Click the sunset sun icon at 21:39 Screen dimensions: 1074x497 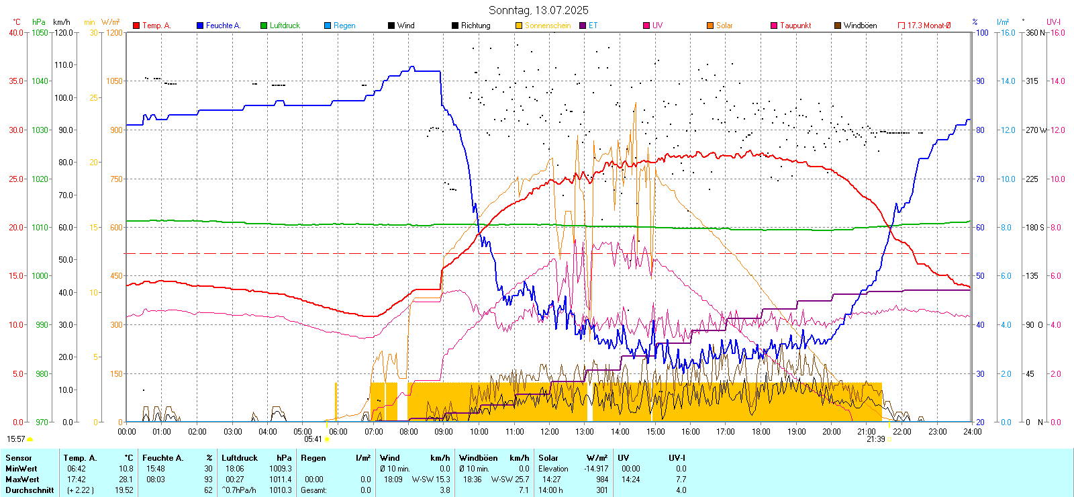click(889, 439)
